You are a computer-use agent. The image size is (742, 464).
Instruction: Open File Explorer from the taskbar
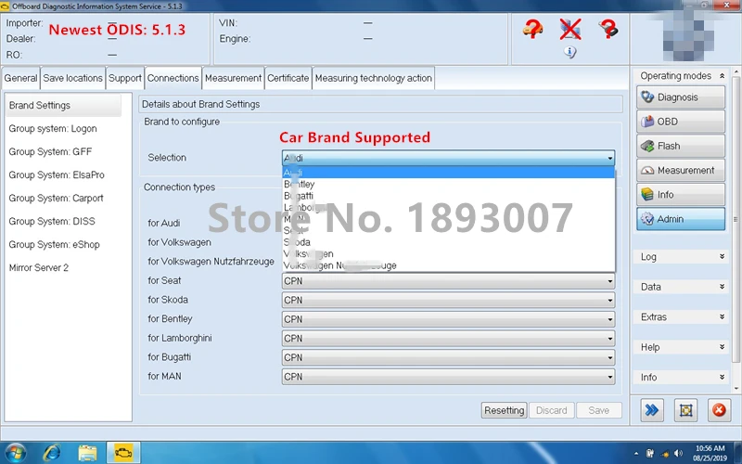pyautogui.click(x=87, y=453)
